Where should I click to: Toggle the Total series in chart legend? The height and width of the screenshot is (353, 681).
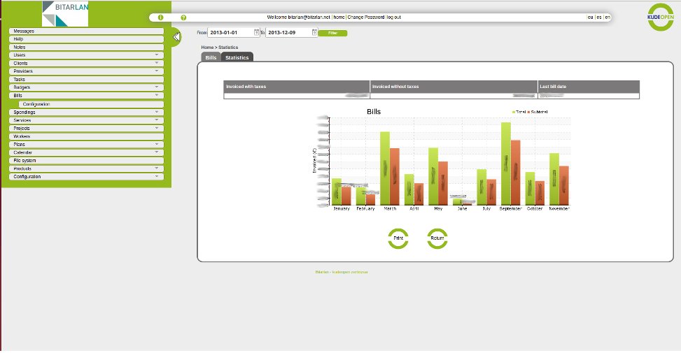(519, 112)
